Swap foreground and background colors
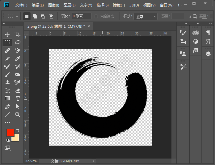Screen dimensions: 215x165 tap(18, 130)
